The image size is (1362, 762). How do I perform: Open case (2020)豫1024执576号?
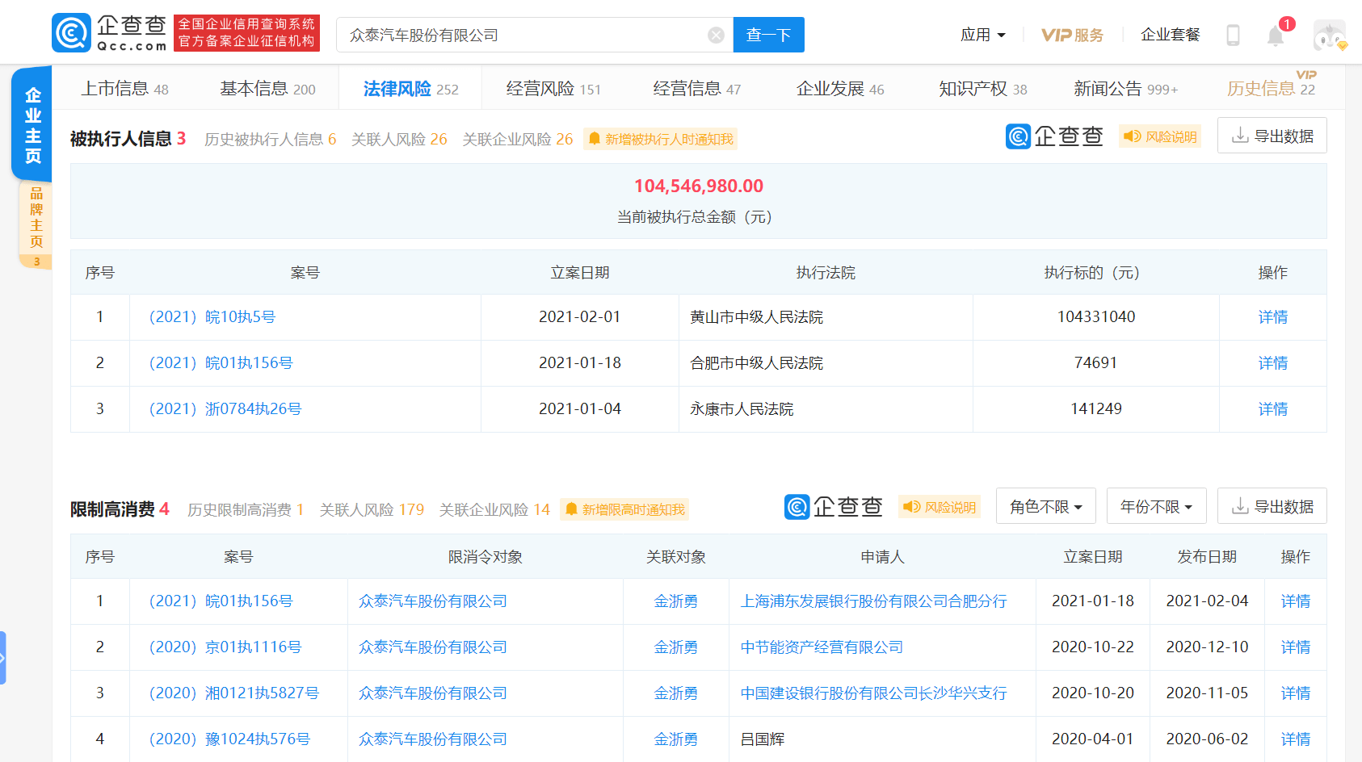click(x=229, y=739)
